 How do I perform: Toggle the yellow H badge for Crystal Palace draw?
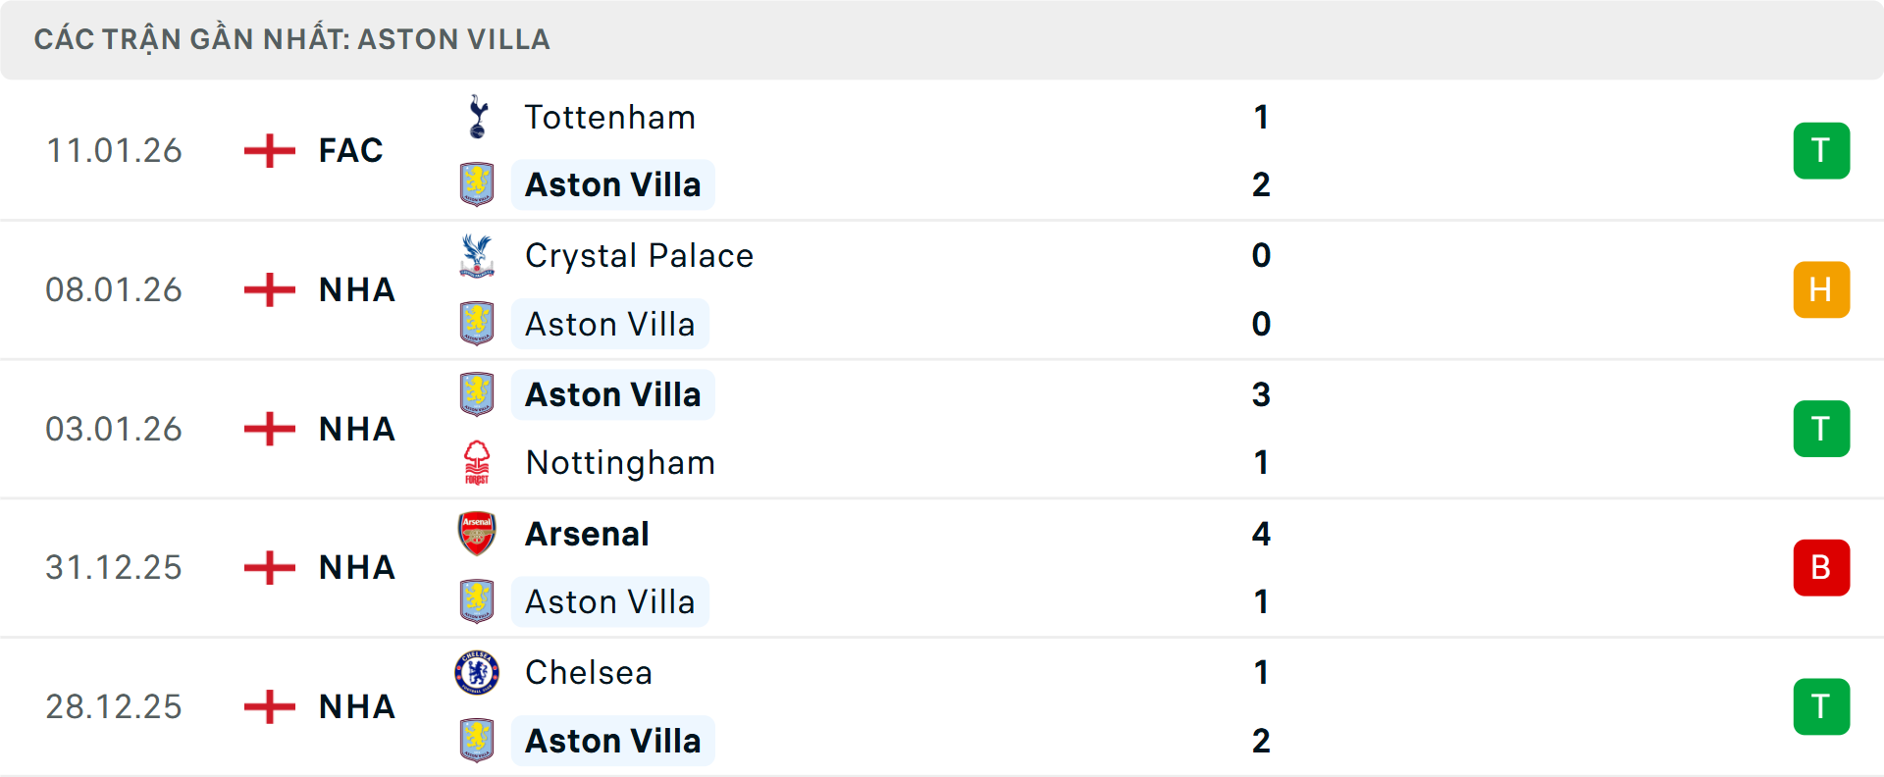click(1822, 289)
